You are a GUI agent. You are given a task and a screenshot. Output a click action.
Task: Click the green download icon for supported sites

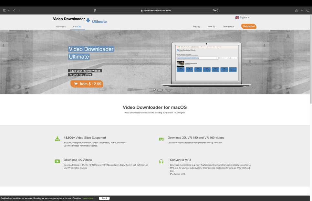point(57,139)
